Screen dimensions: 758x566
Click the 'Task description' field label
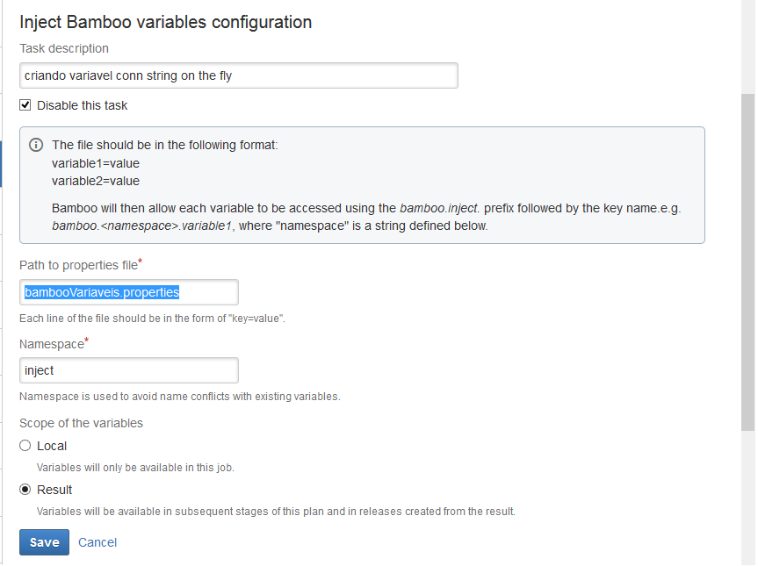click(x=64, y=48)
